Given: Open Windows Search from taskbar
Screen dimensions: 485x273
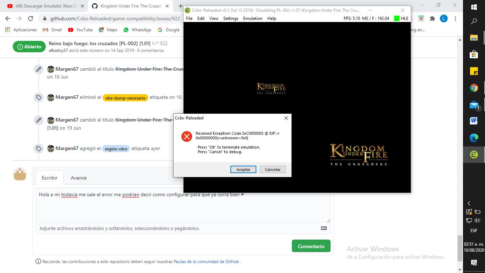Looking at the screenshot, I should [474, 21].
